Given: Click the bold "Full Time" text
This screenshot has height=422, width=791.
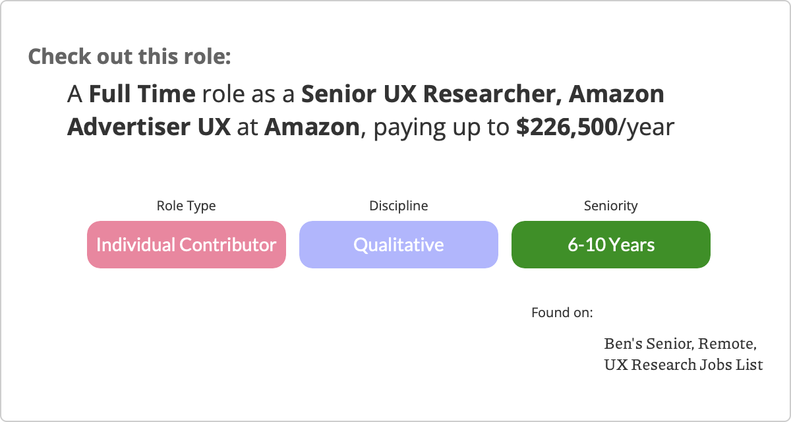Looking at the screenshot, I should tap(142, 94).
